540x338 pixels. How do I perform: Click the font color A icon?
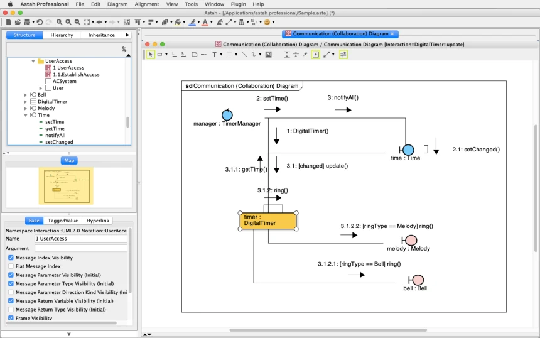[205, 22]
